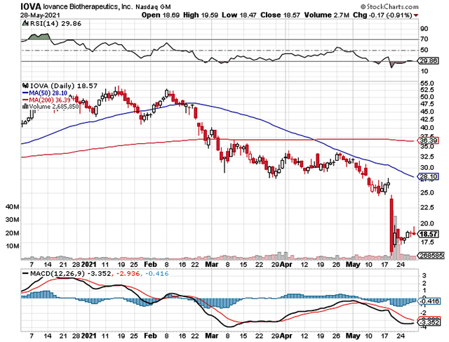Click the Apr label under price chart
449x342 pixels.
tap(286, 264)
